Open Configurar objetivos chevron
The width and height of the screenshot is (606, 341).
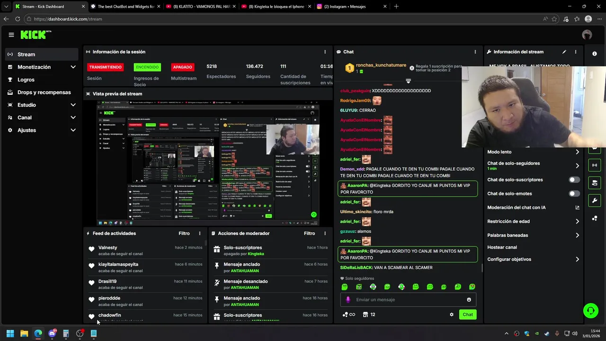(x=577, y=259)
